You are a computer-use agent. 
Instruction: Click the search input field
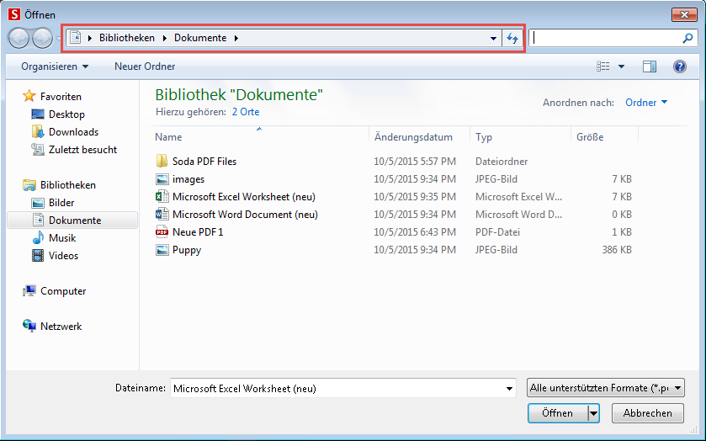[606, 38]
